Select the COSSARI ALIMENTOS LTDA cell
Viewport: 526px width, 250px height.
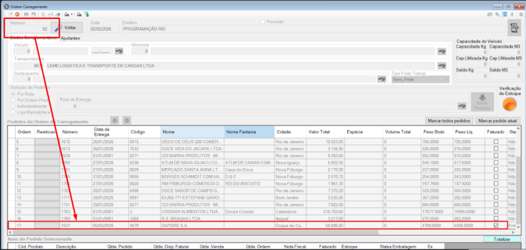(x=192, y=211)
